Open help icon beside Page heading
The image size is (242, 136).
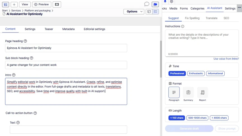tap(25, 41)
